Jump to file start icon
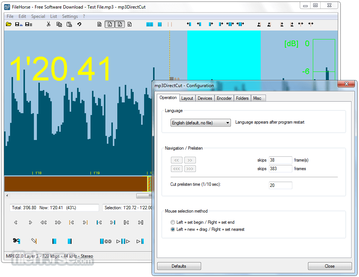Image resolution: width=359 pixels, height=277 pixels. pos(126,222)
